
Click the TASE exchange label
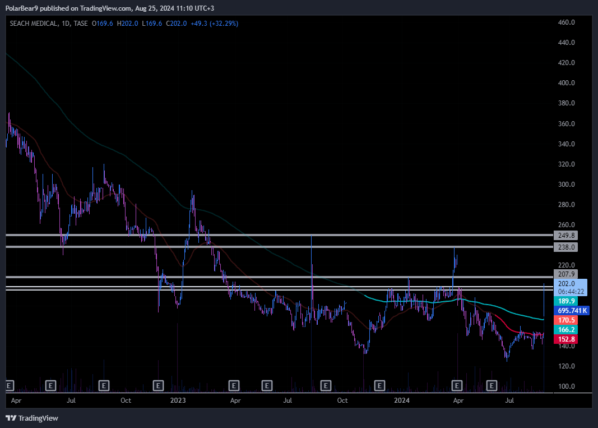(81, 24)
